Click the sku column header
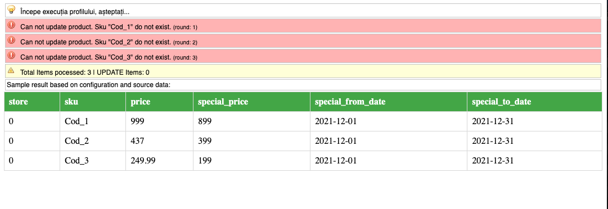Viewport: 608px width, 209px height. 93,102
